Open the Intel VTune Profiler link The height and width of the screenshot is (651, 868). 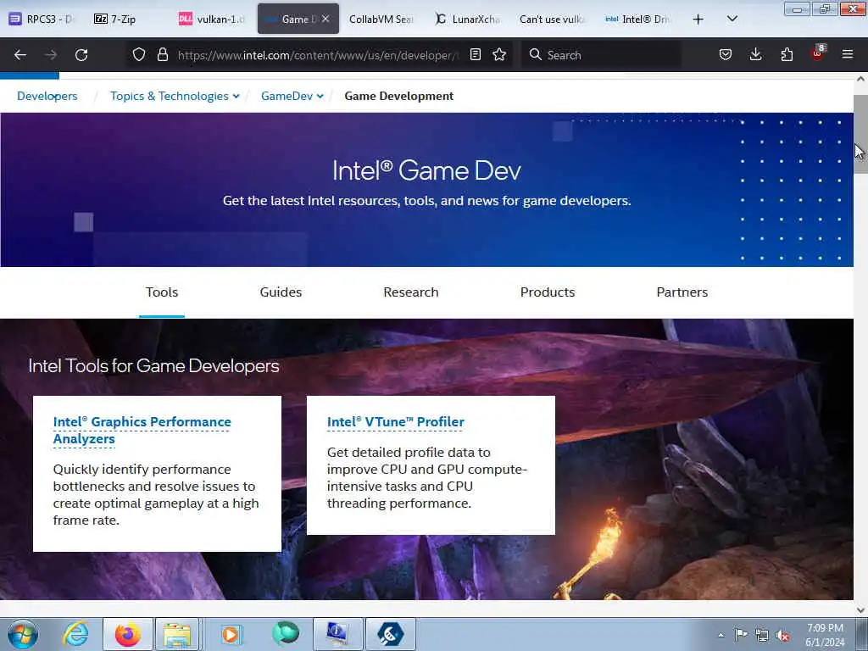395,422
